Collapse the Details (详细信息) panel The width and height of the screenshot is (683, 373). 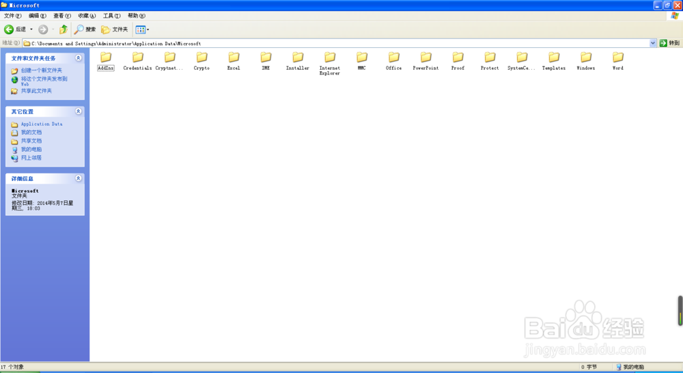(x=79, y=178)
